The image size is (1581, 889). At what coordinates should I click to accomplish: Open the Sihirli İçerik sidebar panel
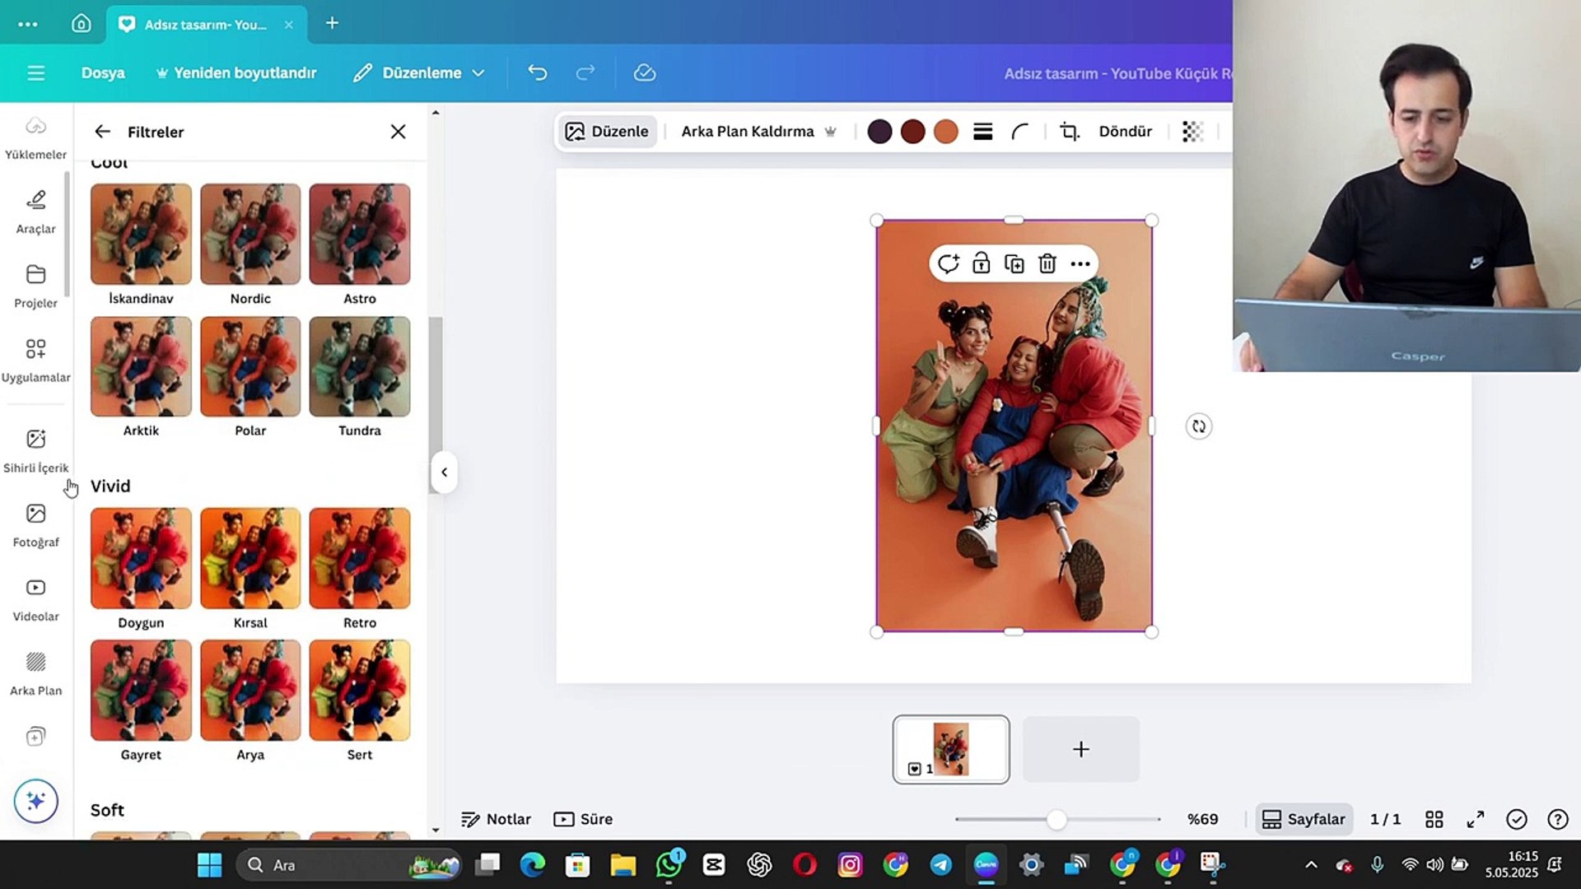(x=35, y=450)
